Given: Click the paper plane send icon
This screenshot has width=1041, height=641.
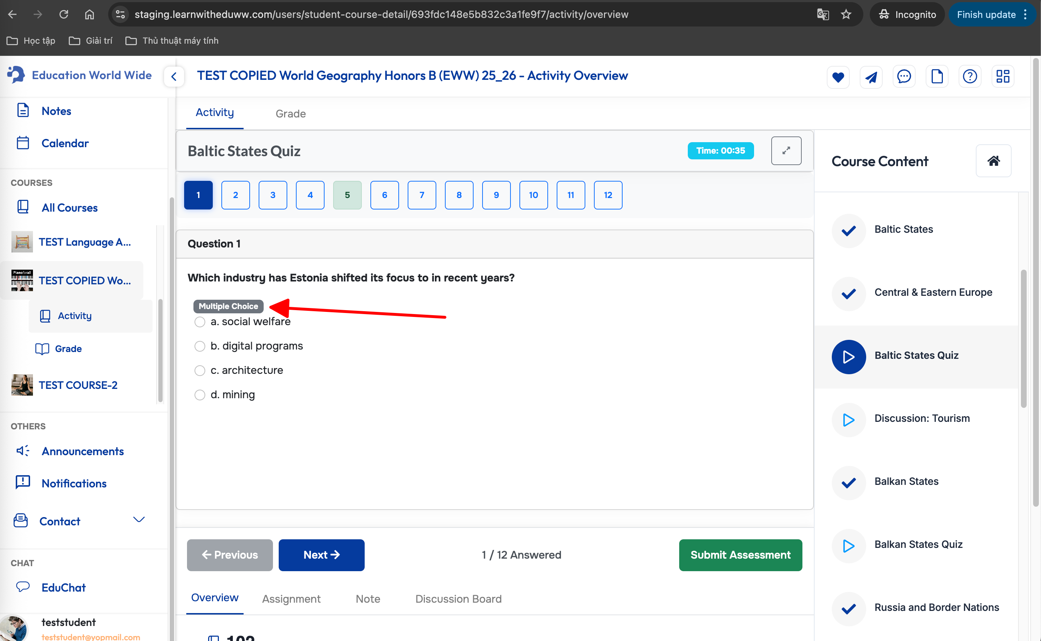Looking at the screenshot, I should 871,77.
